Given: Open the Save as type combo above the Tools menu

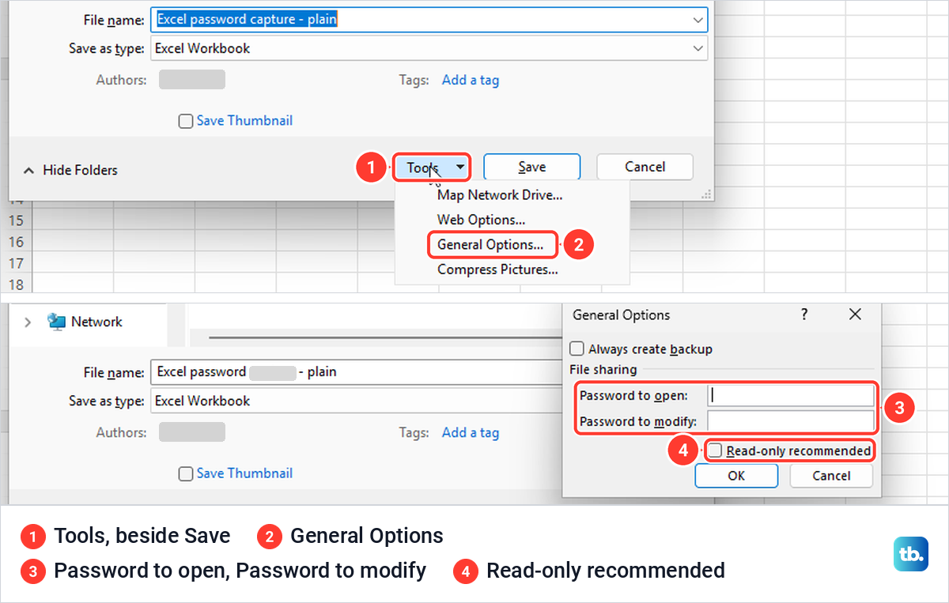Looking at the screenshot, I should click(x=429, y=48).
